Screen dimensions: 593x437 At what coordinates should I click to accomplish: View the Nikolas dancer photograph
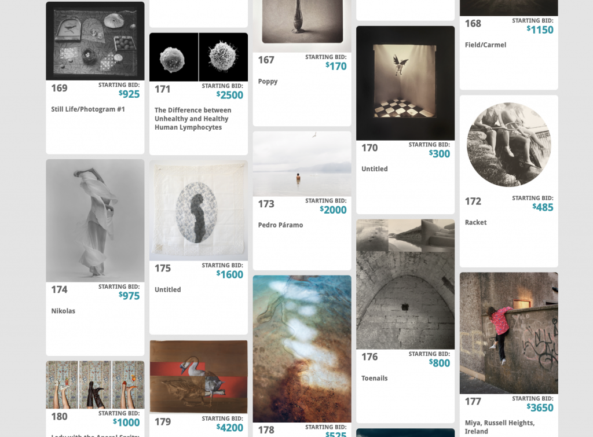(95, 221)
